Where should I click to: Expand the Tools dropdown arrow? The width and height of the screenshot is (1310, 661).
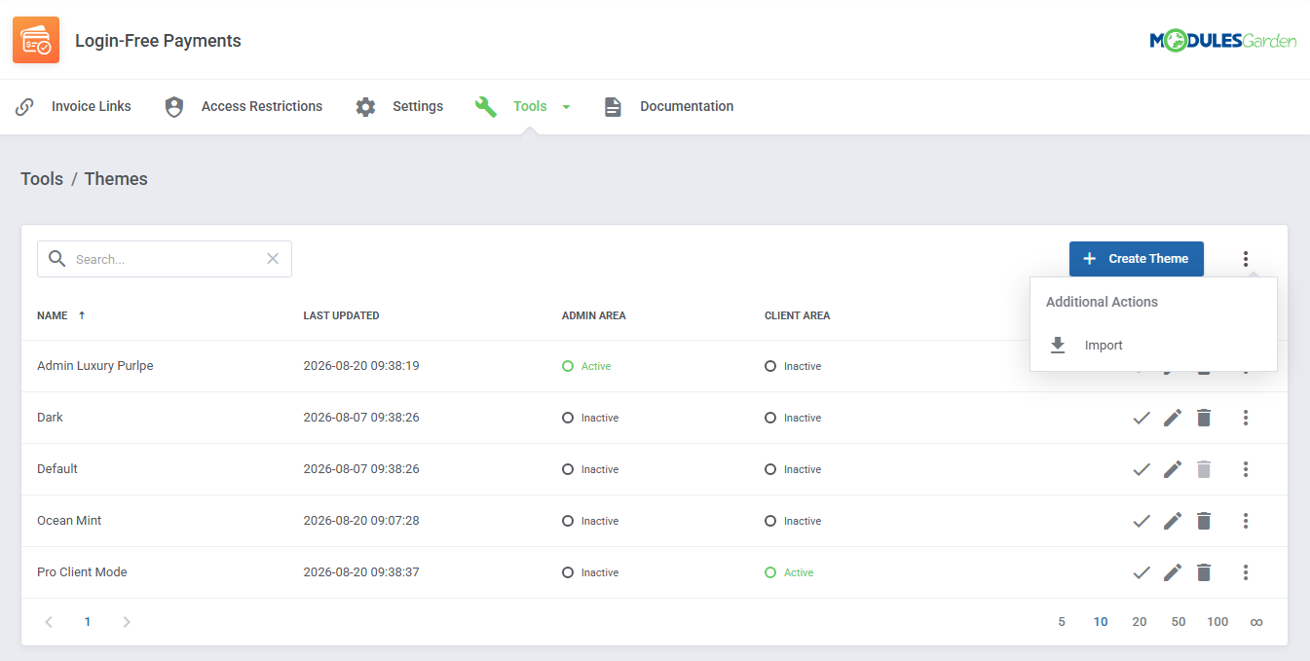pyautogui.click(x=566, y=107)
